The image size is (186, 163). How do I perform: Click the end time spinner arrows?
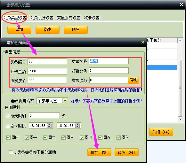77,126
